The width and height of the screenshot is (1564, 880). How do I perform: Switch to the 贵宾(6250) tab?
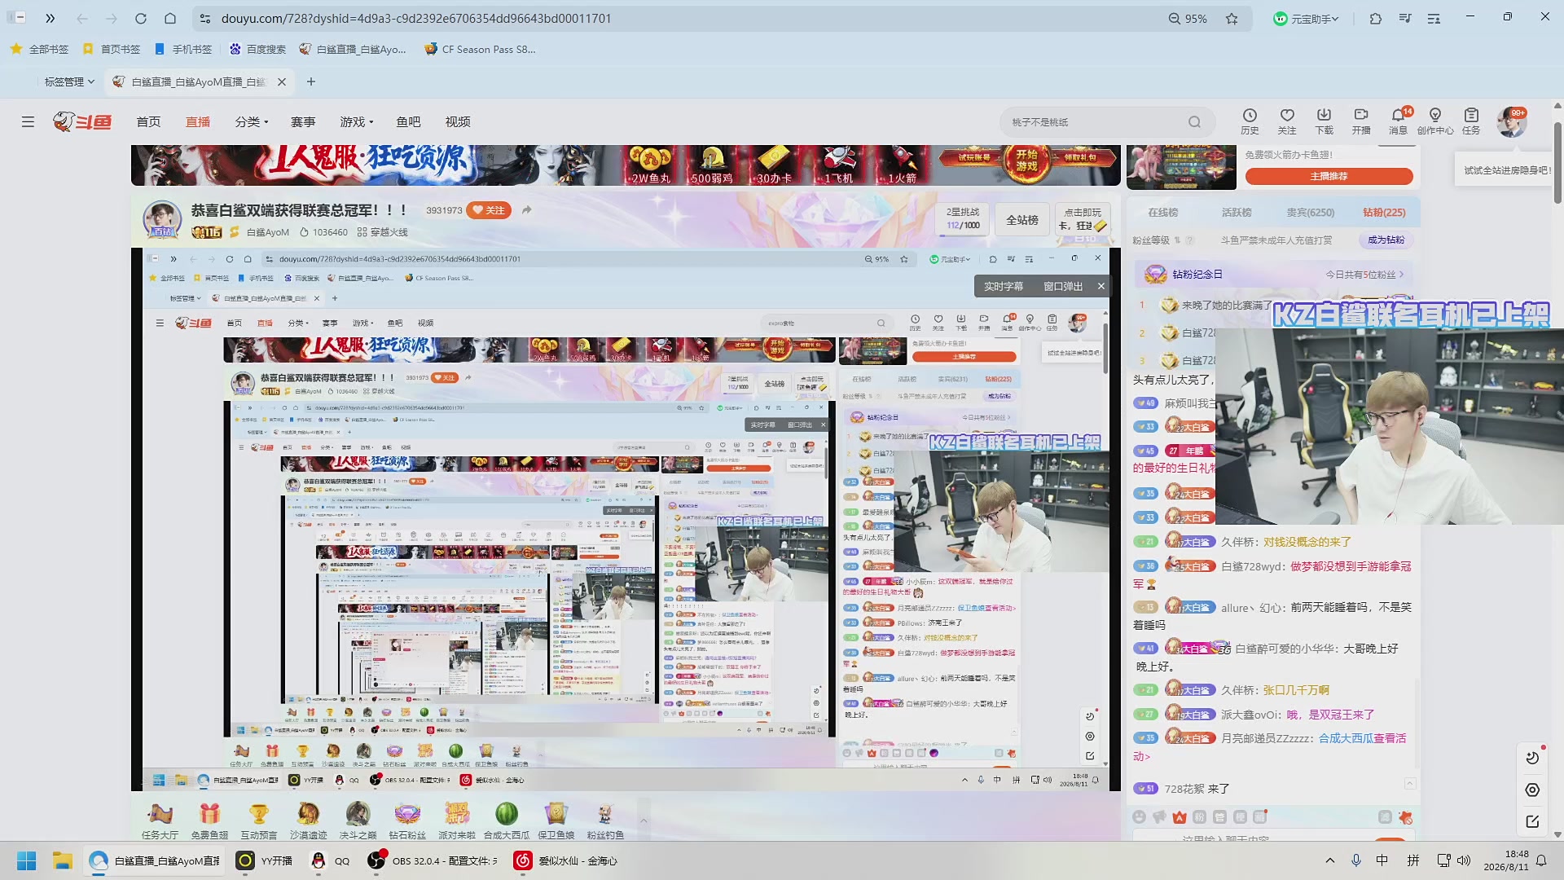coord(1311,213)
